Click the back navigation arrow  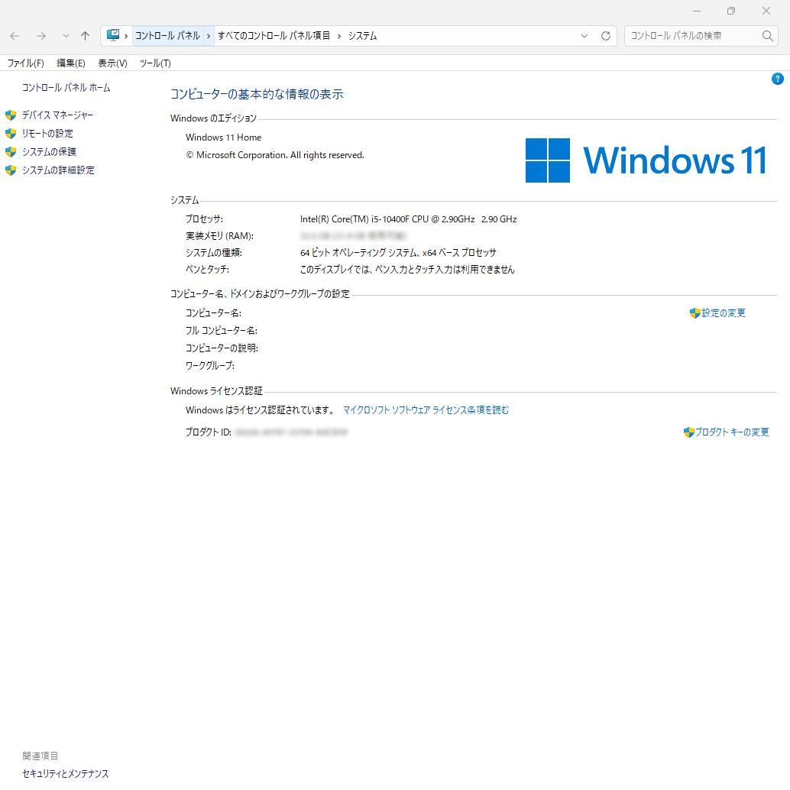[x=14, y=35]
